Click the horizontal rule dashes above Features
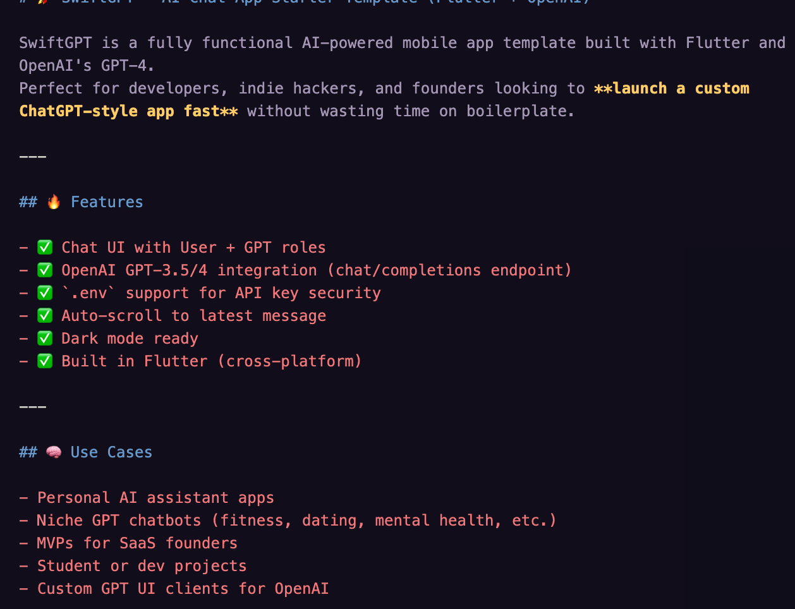Image resolution: width=795 pixels, height=609 pixels. pos(33,157)
